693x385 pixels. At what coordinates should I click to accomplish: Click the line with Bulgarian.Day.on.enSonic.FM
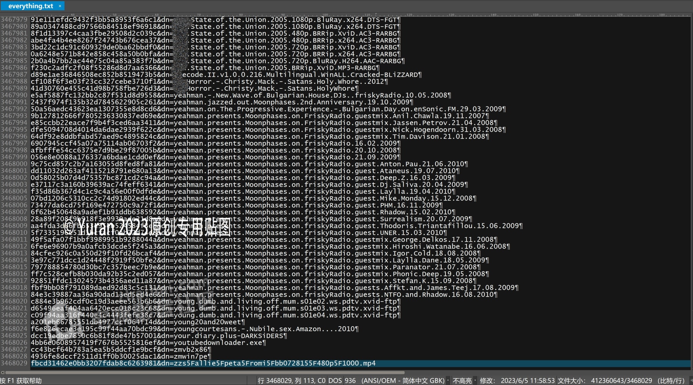point(268,109)
